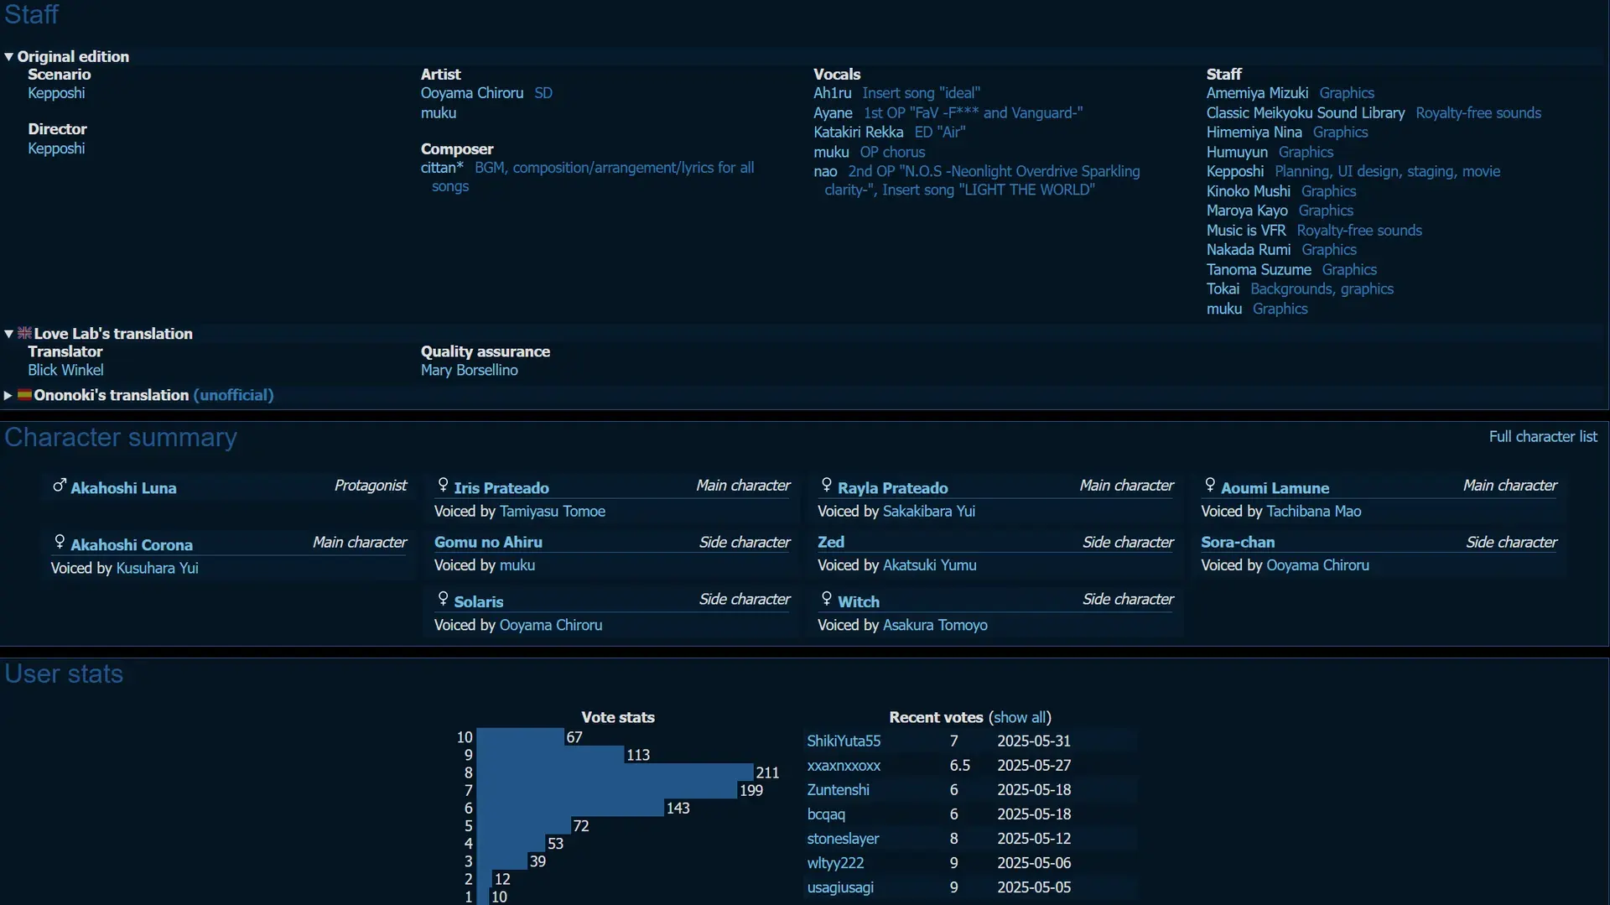This screenshot has width=1610, height=905.
Task: Open voice actor Tamiyasu Tomoe's page
Action: click(553, 512)
